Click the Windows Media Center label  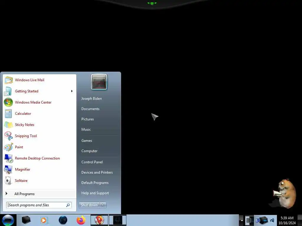pyautogui.click(x=33, y=102)
